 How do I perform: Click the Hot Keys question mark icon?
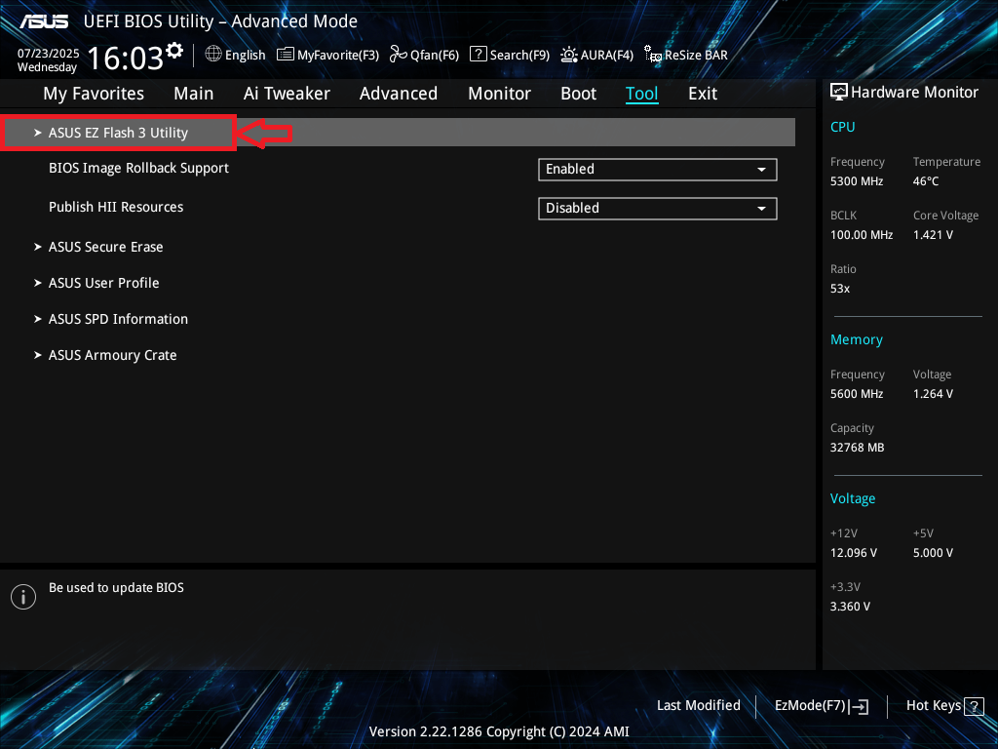coord(974,706)
